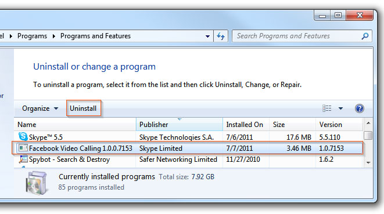Click the scrollbar up arrow
This screenshot has height=214, width=384.
(368, 123)
